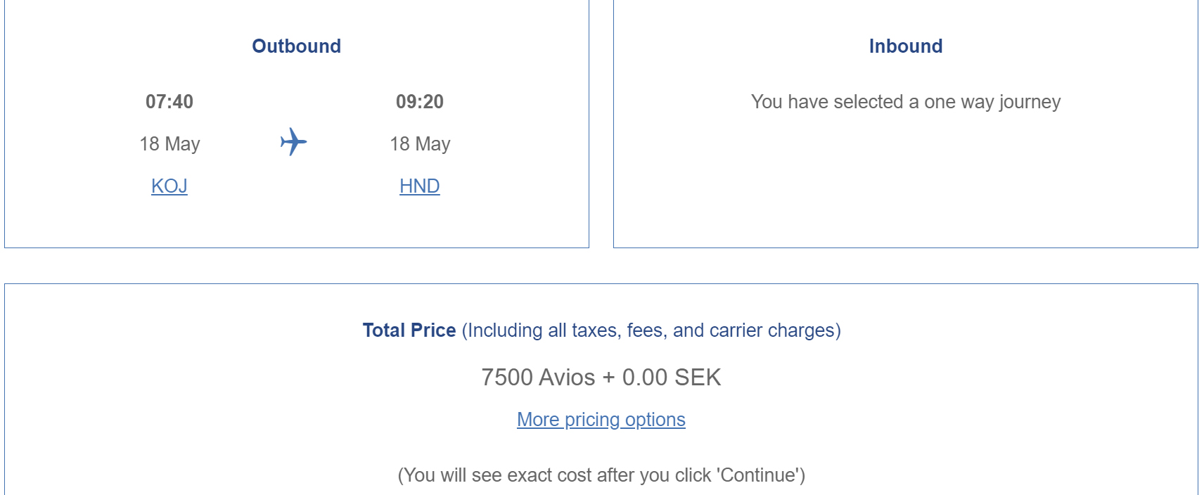Click the 0.00 SEK cash amount
The image size is (1204, 495).
(x=672, y=378)
